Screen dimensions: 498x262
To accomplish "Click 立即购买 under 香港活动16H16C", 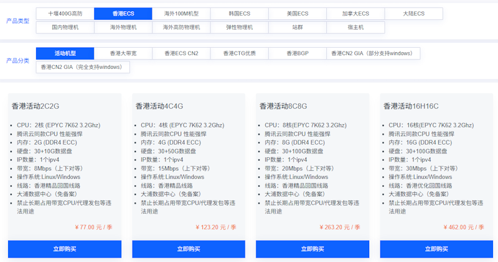I will (x=437, y=249).
